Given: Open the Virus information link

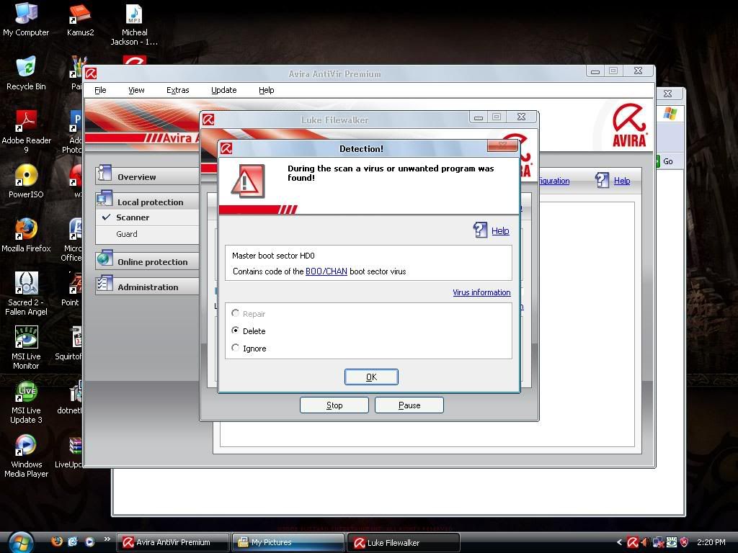Looking at the screenshot, I should 481,292.
